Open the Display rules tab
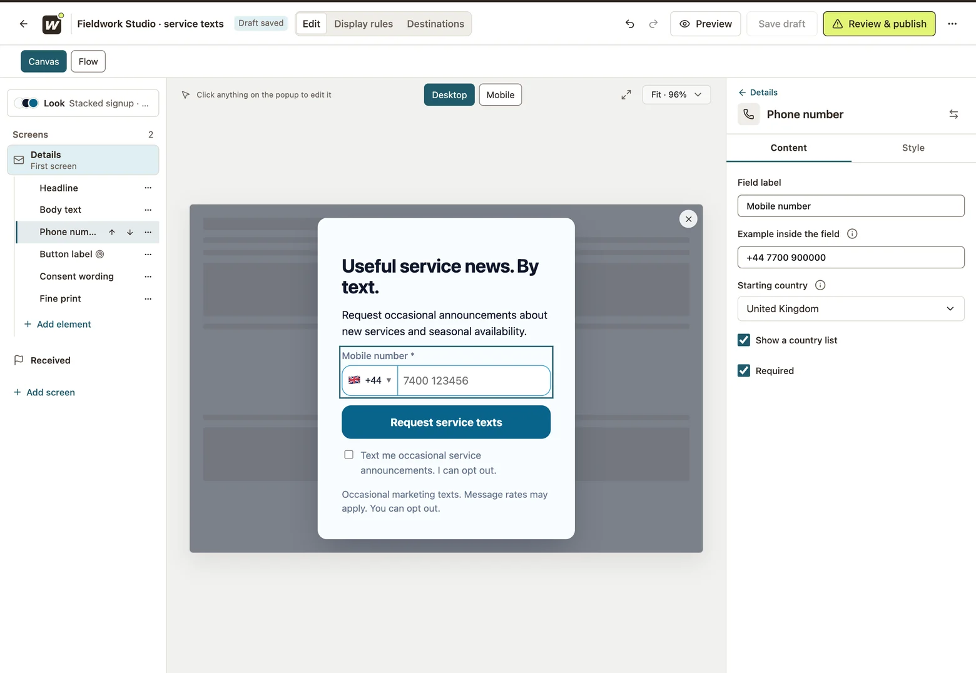 coord(363,24)
